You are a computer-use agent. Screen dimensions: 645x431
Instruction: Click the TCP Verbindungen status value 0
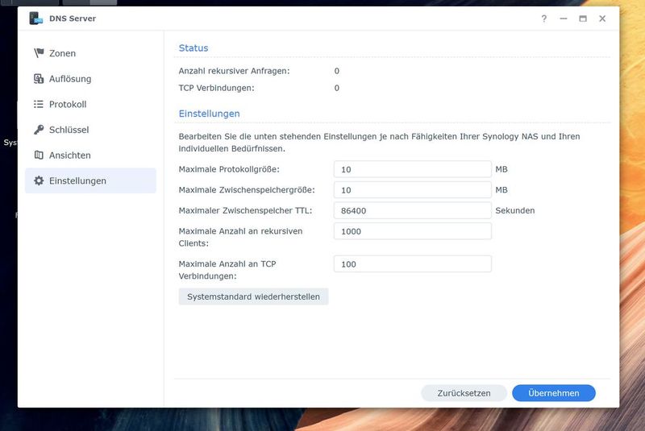tap(336, 88)
